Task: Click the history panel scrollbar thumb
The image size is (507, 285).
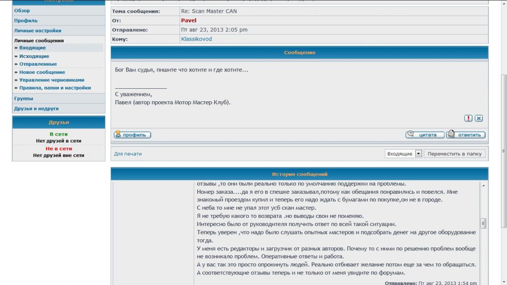Action: pos(483,223)
